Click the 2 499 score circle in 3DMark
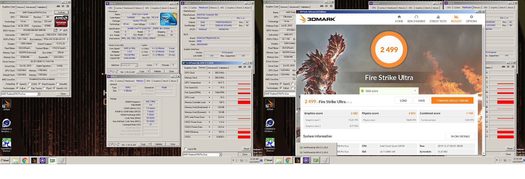The image size is (525, 179). pos(389,50)
